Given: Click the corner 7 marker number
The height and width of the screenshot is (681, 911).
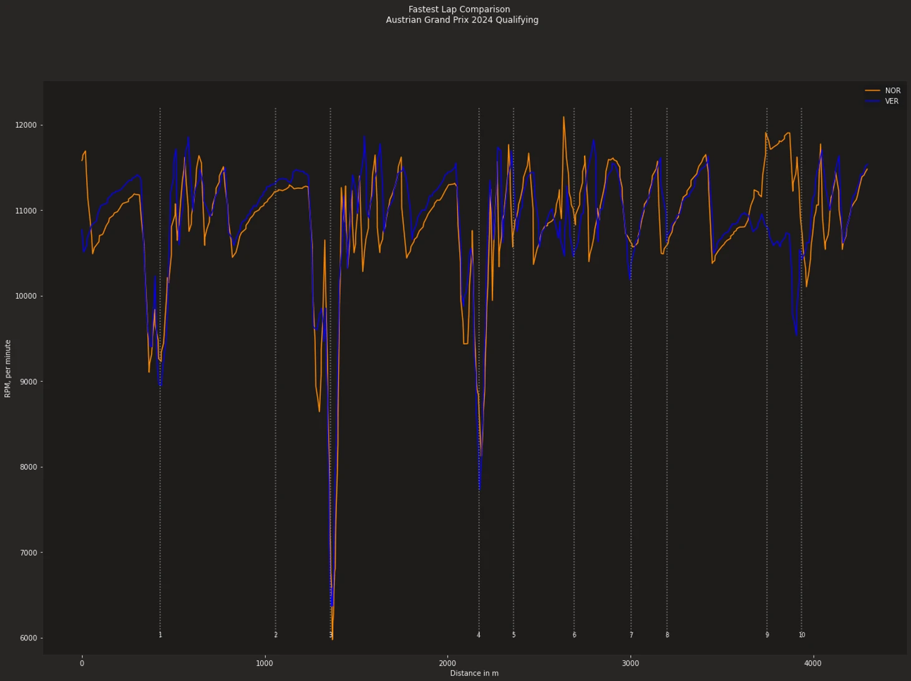Looking at the screenshot, I should (631, 635).
